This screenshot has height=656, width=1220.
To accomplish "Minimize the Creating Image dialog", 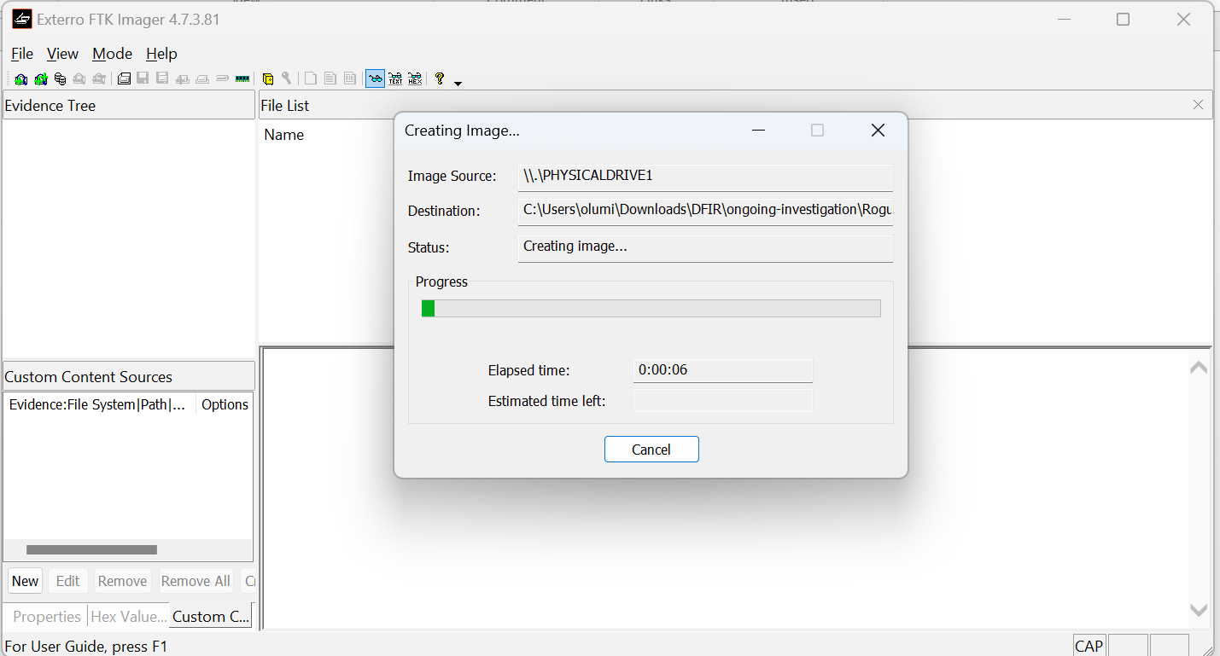I will (x=758, y=131).
